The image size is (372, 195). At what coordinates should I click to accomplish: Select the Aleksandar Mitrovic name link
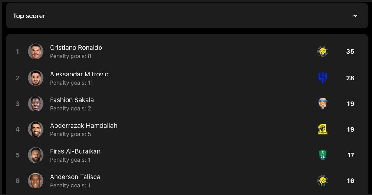79,74
